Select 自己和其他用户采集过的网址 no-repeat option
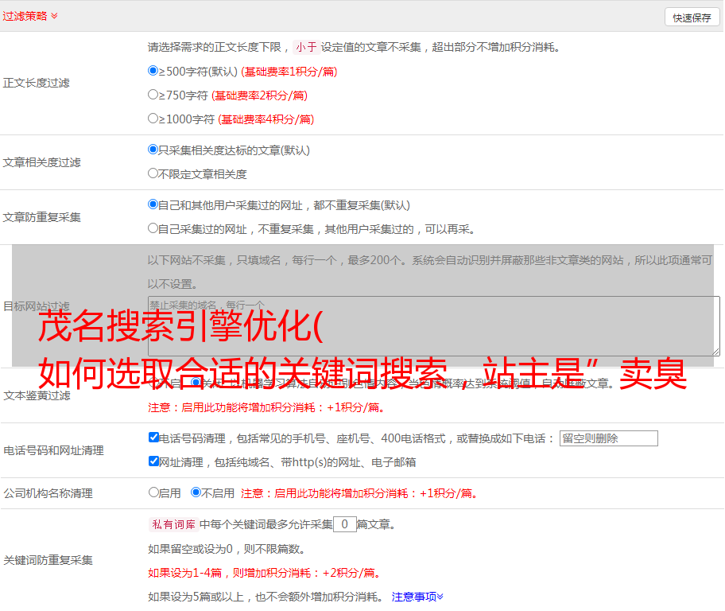 (x=153, y=204)
